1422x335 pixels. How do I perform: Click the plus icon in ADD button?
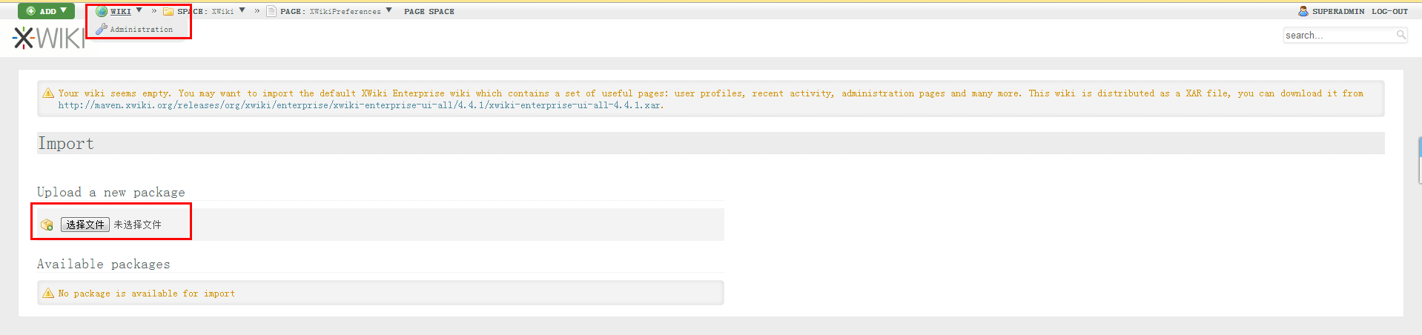pyautogui.click(x=31, y=11)
